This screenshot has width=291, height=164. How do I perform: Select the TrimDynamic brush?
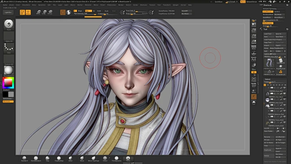click(116, 159)
